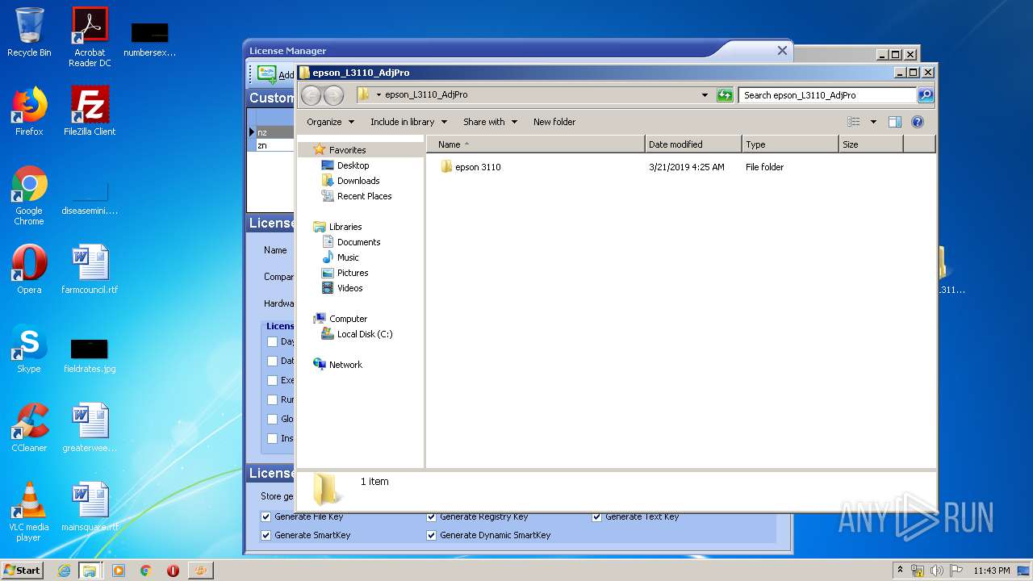Screen dimensions: 1033x581
Task: Open fieldrates.jpg image on desktop
Action: [x=90, y=355]
